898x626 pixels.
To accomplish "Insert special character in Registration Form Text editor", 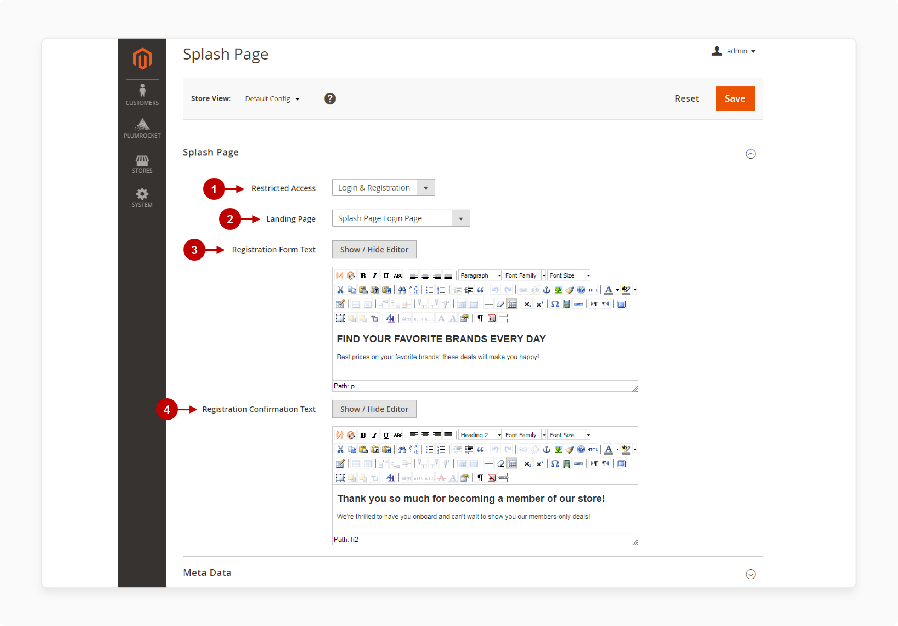I will (555, 304).
